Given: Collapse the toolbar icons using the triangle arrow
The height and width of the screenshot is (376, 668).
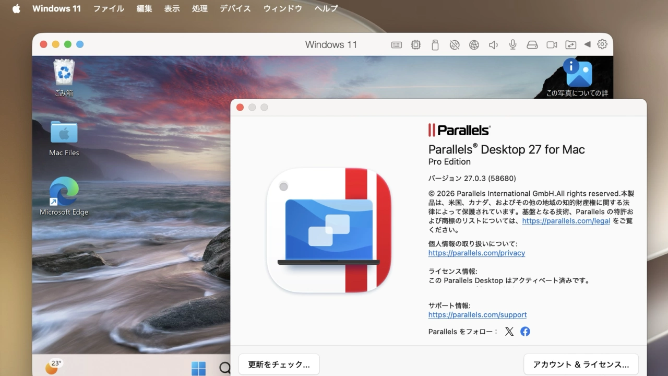Looking at the screenshot, I should [587, 44].
